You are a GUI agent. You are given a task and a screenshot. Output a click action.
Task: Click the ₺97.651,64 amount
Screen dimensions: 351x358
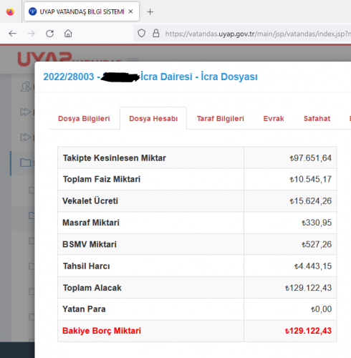(310, 158)
